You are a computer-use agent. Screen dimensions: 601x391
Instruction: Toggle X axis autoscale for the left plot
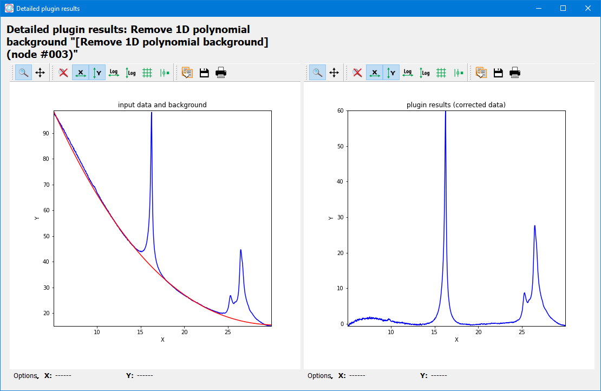[x=81, y=73]
